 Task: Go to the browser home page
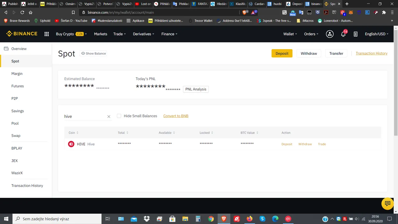(x=30, y=12)
